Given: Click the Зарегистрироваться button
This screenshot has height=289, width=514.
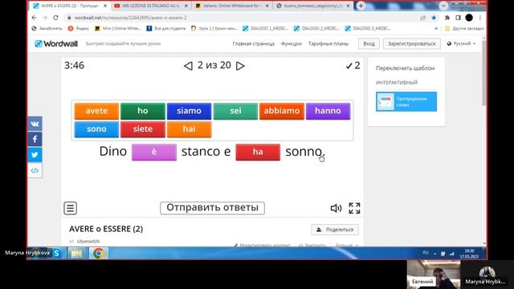Looking at the screenshot, I should click(412, 43).
